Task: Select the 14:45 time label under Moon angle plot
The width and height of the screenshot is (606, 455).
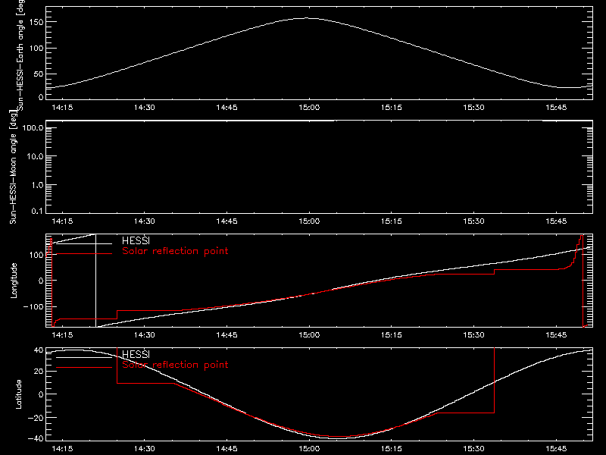Action: click(x=226, y=221)
